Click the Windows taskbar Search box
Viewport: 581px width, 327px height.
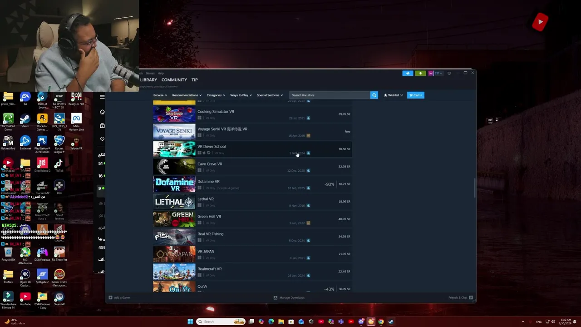pyautogui.click(x=222, y=322)
